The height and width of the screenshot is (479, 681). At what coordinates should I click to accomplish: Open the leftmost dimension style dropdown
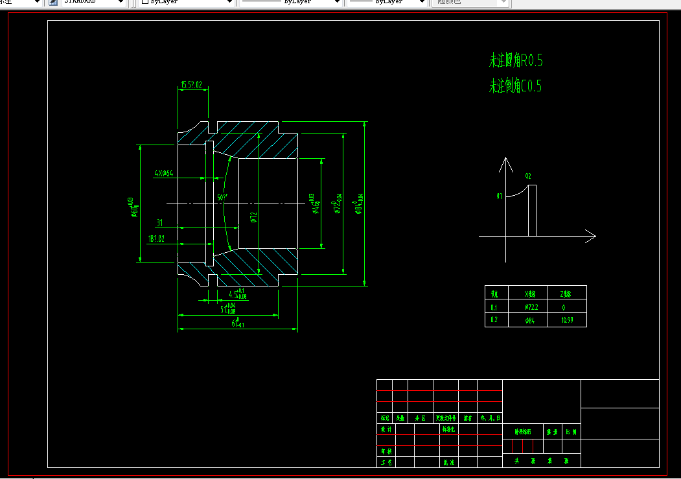click(x=21, y=2)
